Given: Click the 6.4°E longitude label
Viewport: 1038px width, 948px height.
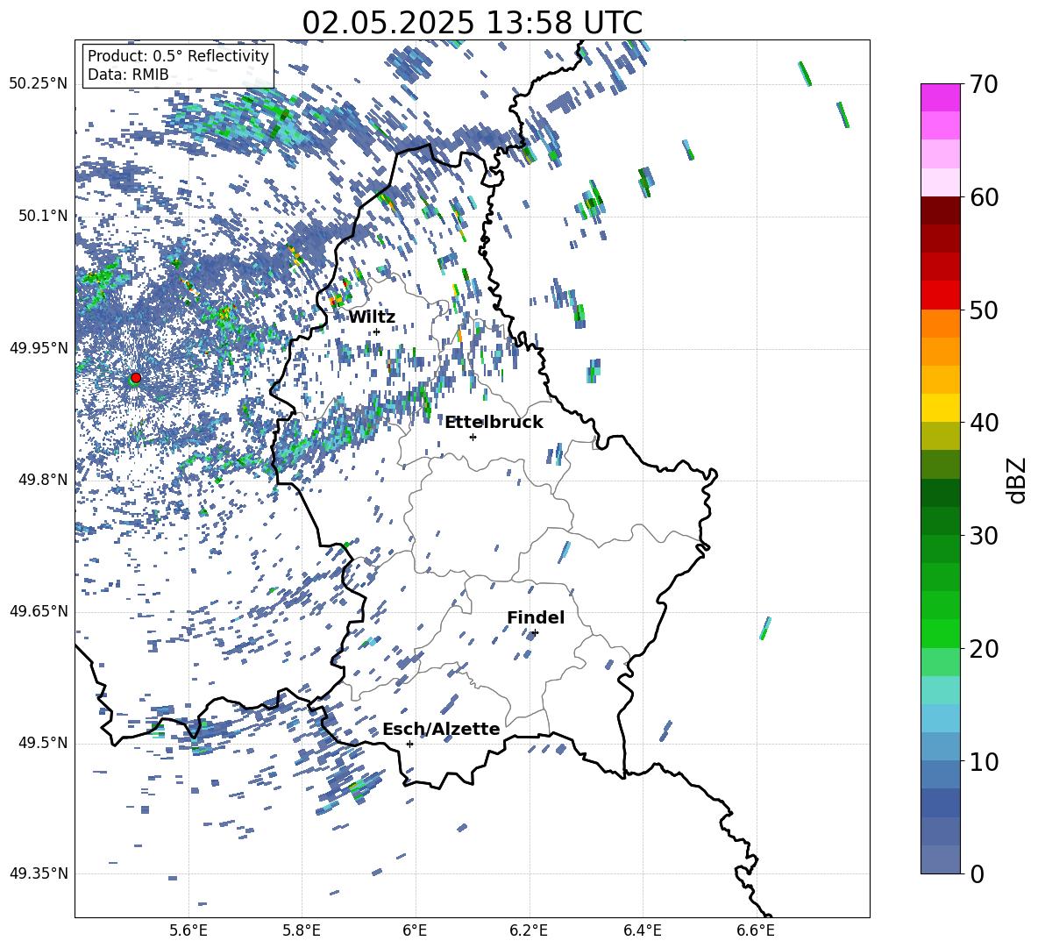Looking at the screenshot, I should click(642, 930).
